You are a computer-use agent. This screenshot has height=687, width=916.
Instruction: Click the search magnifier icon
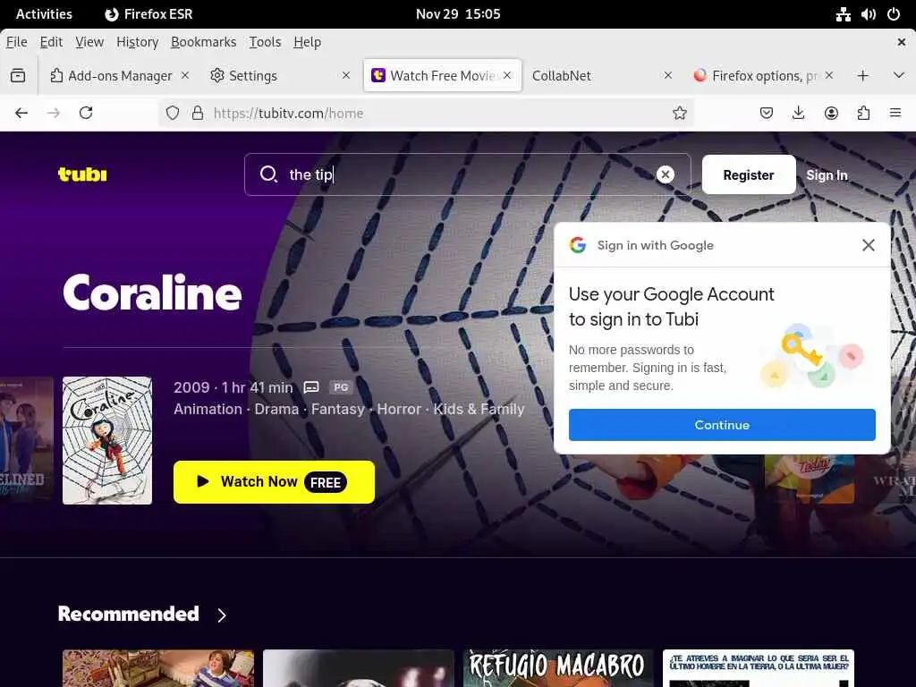(x=268, y=174)
